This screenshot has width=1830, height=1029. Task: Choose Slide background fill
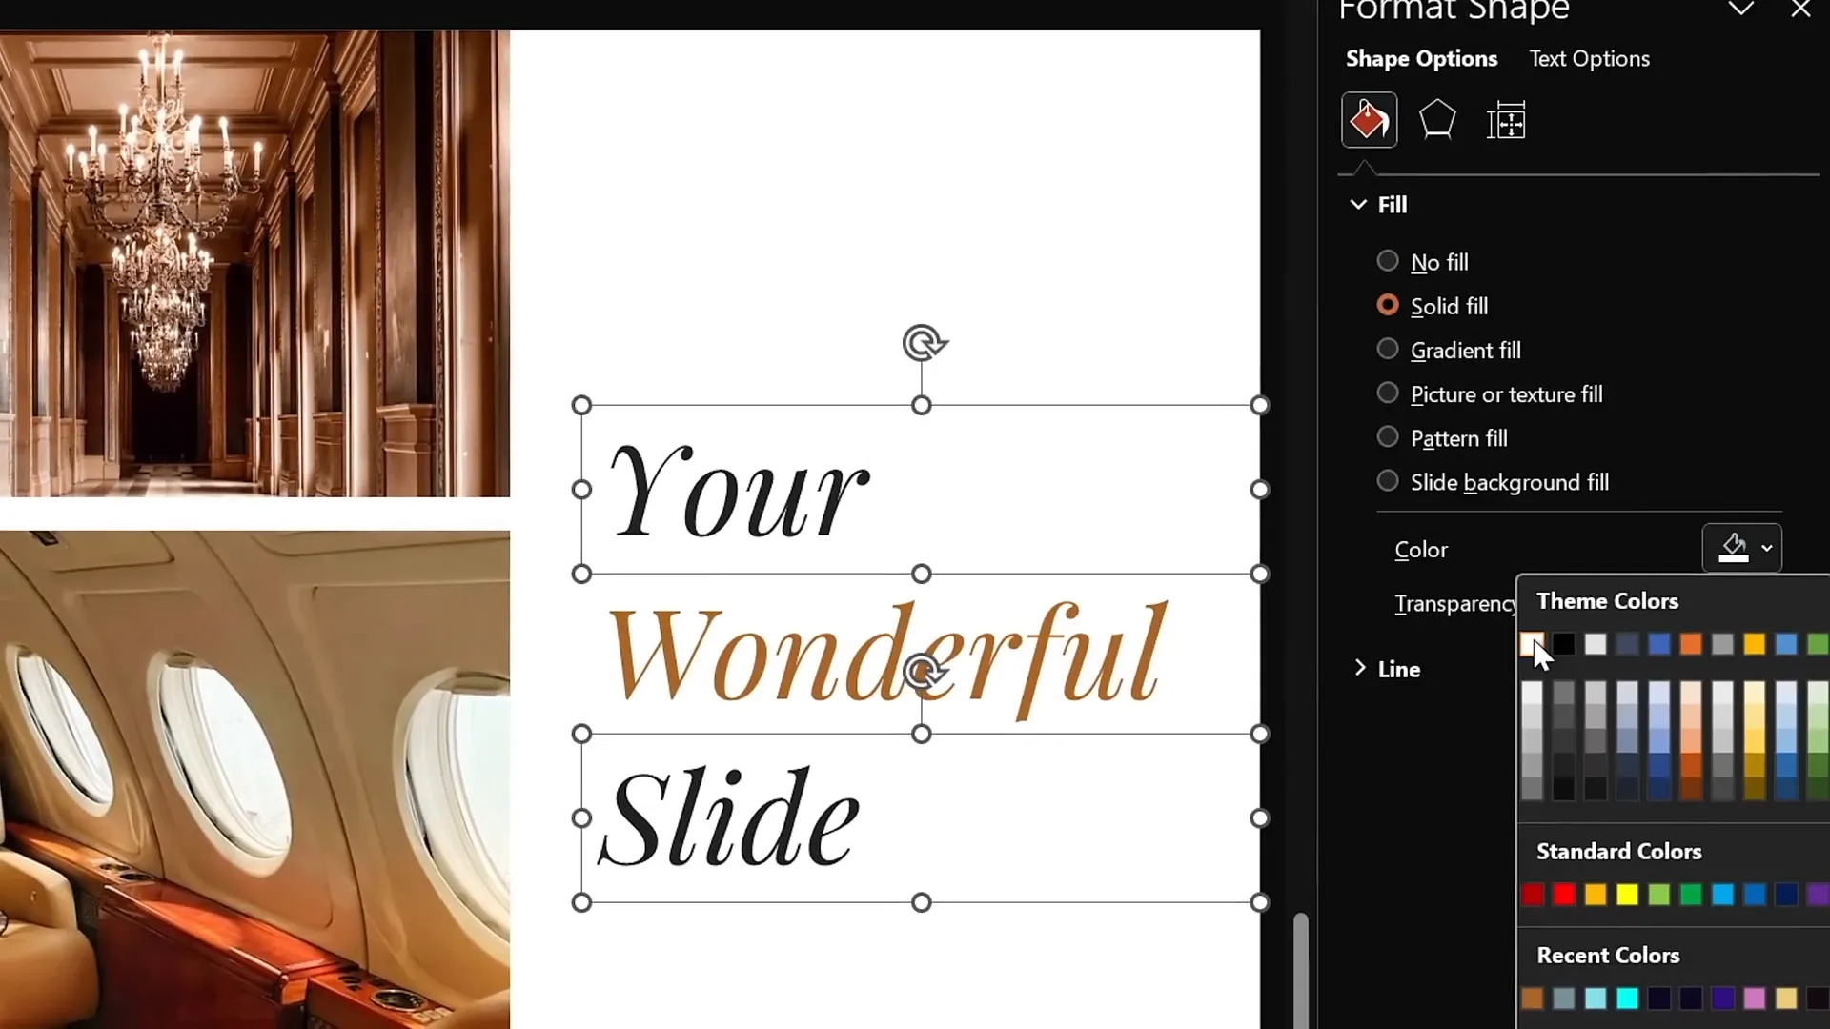[x=1388, y=480]
